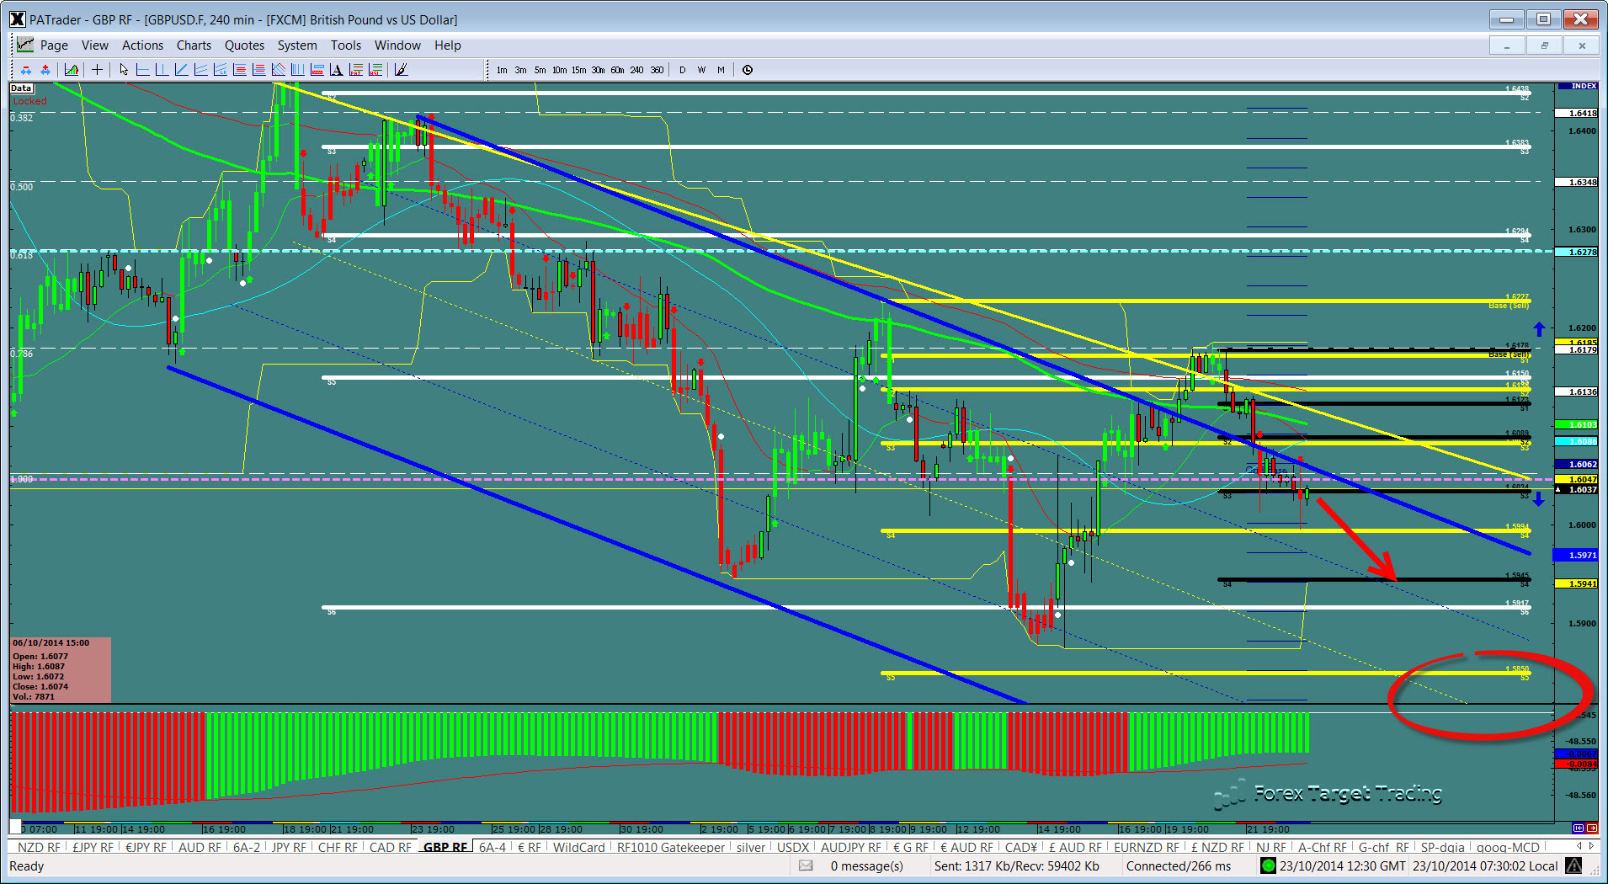Open the View menu

pyautogui.click(x=94, y=45)
